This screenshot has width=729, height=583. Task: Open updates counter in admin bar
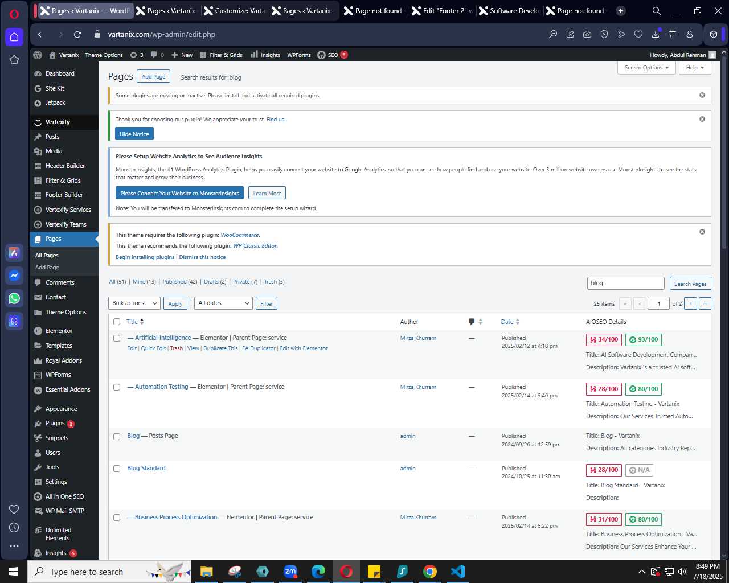point(137,55)
